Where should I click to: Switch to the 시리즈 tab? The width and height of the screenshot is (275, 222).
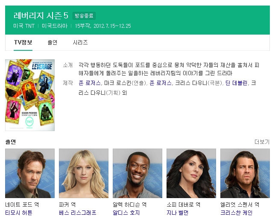pos(80,42)
